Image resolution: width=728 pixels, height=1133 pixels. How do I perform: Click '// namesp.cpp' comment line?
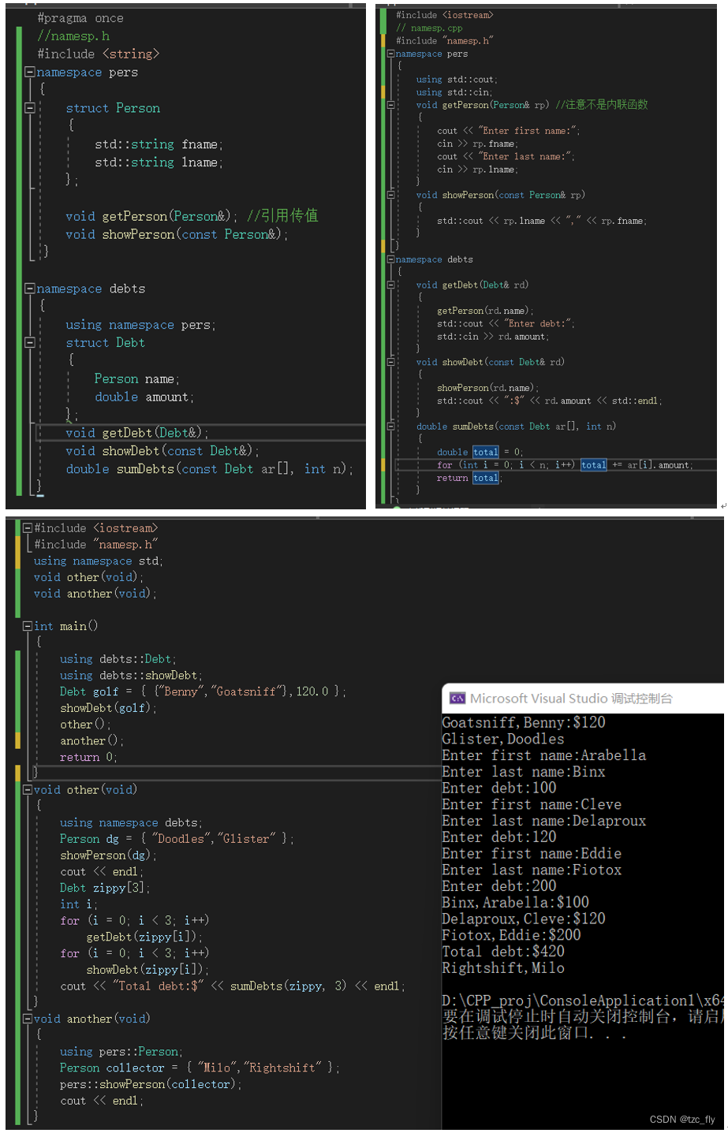(x=429, y=28)
